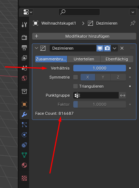Select the Modifiers wrench tab
Screen dimensions: 139x188
click(24, 114)
